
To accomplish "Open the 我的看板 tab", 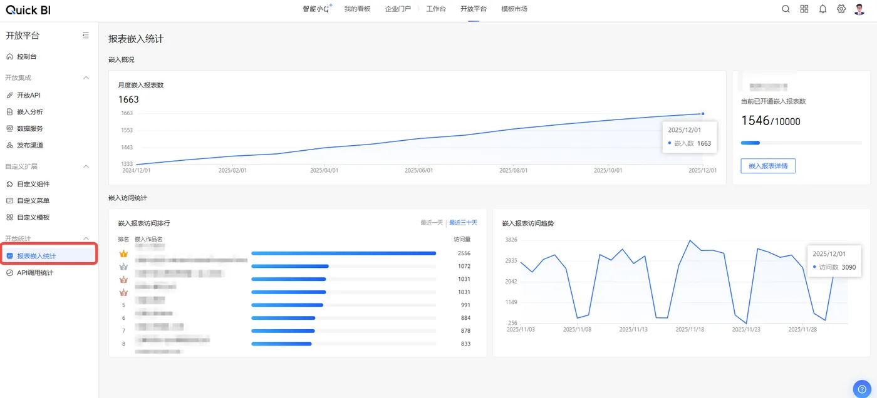I will pyautogui.click(x=357, y=9).
